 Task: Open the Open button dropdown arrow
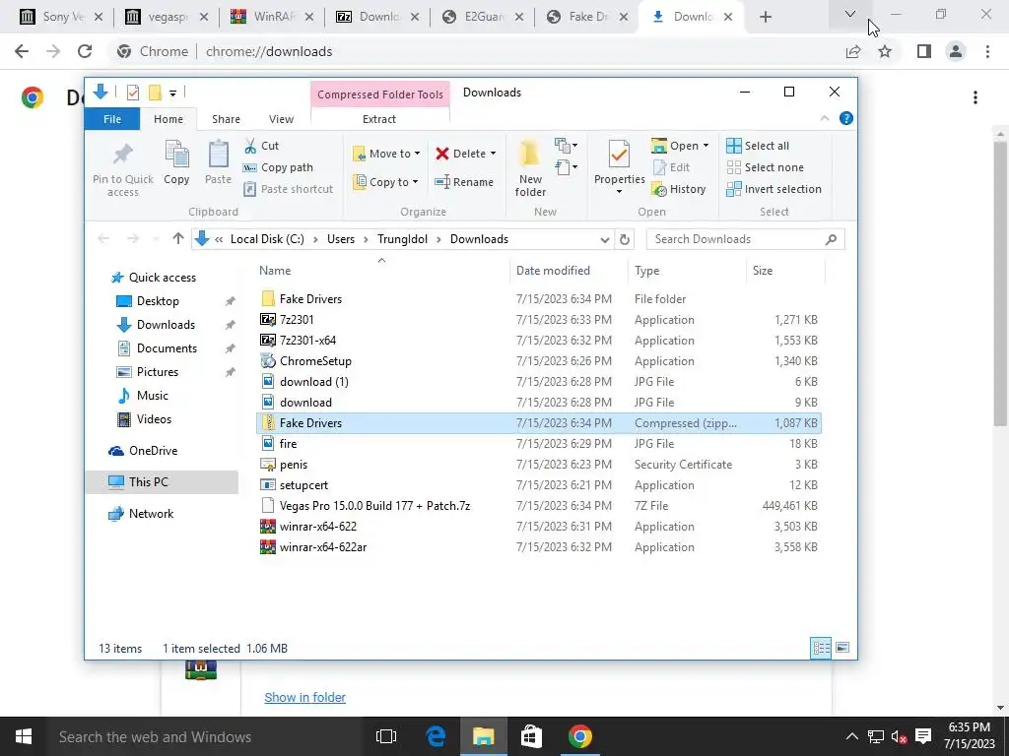coord(706,146)
